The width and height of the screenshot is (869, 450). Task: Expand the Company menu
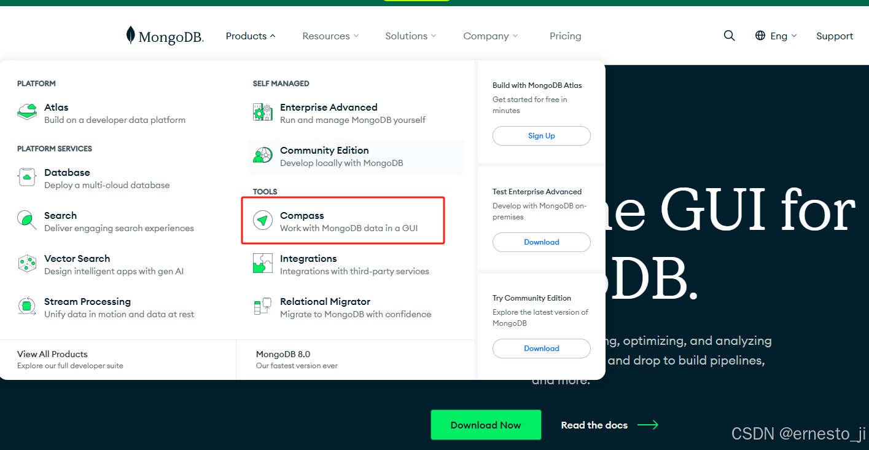click(491, 36)
